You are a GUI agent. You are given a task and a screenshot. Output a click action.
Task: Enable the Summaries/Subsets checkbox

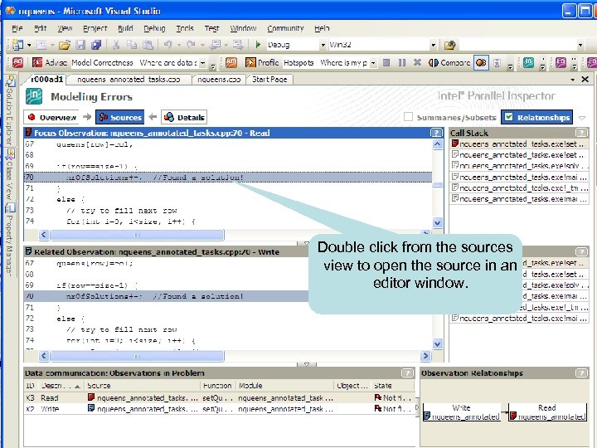[x=408, y=117]
